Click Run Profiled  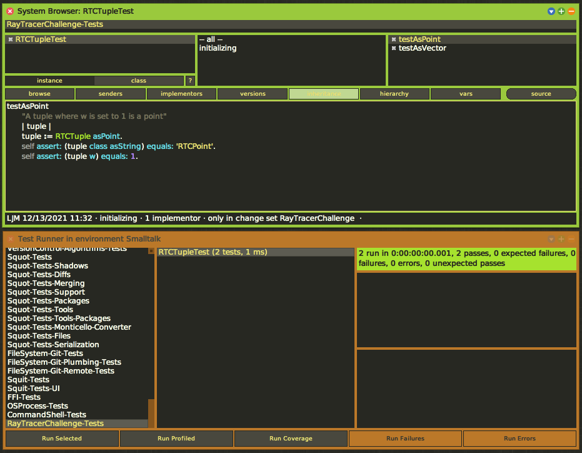(176, 439)
